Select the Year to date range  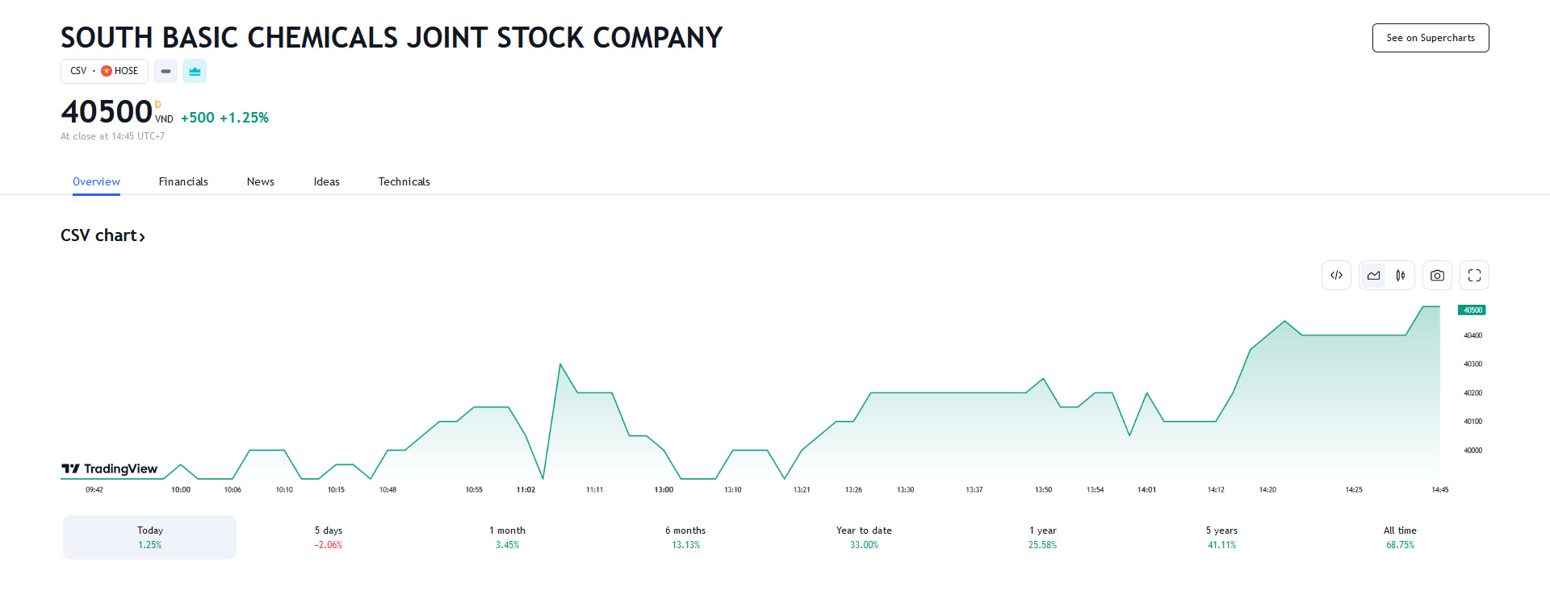pyautogui.click(x=864, y=537)
